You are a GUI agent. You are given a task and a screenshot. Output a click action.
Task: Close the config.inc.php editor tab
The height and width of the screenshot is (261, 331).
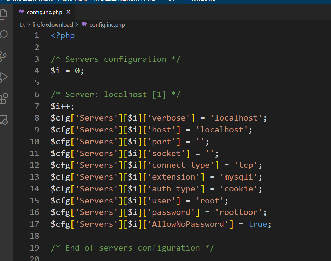point(68,12)
